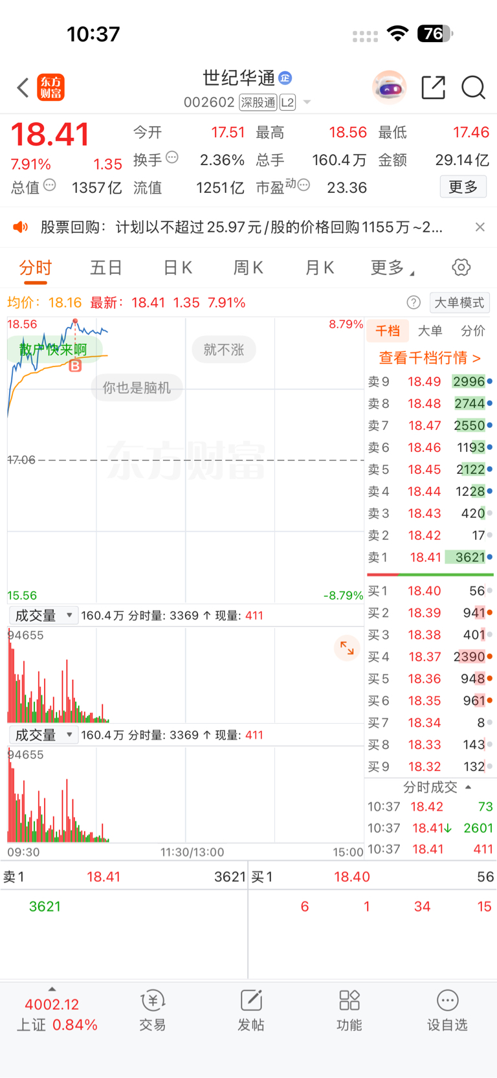Tap the battery indicator in status bar
Viewport: 497px width, 1078px height.
435,34
